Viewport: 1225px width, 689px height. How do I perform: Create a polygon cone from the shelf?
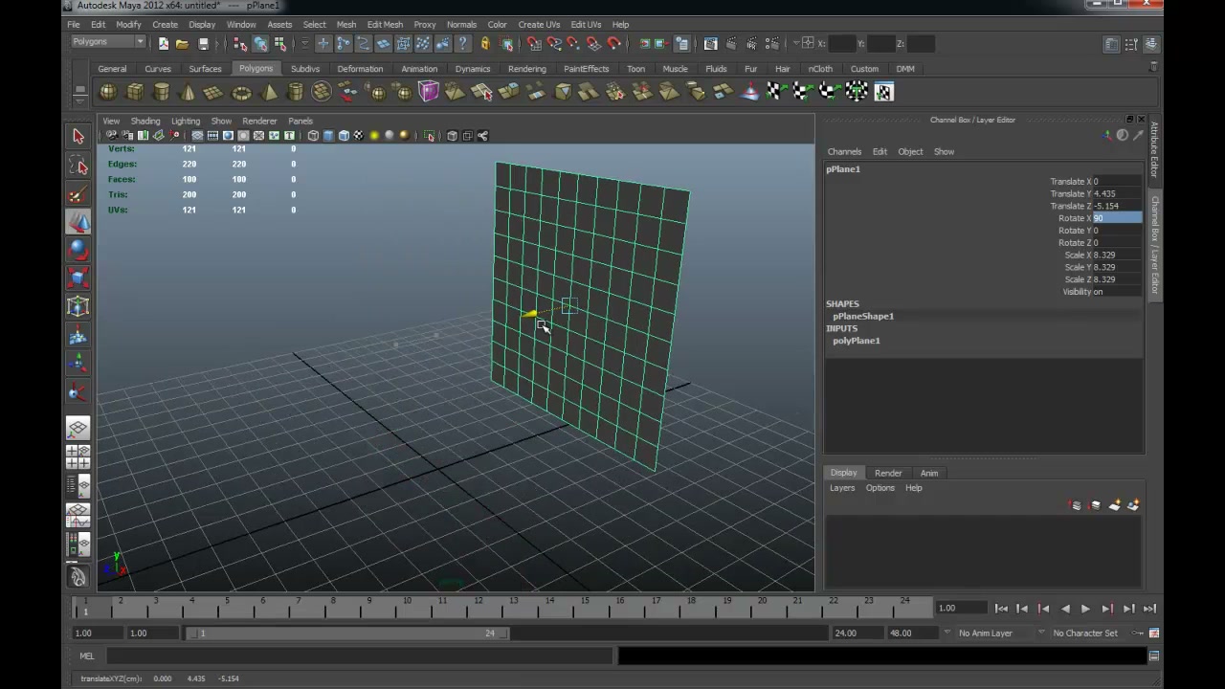(188, 92)
